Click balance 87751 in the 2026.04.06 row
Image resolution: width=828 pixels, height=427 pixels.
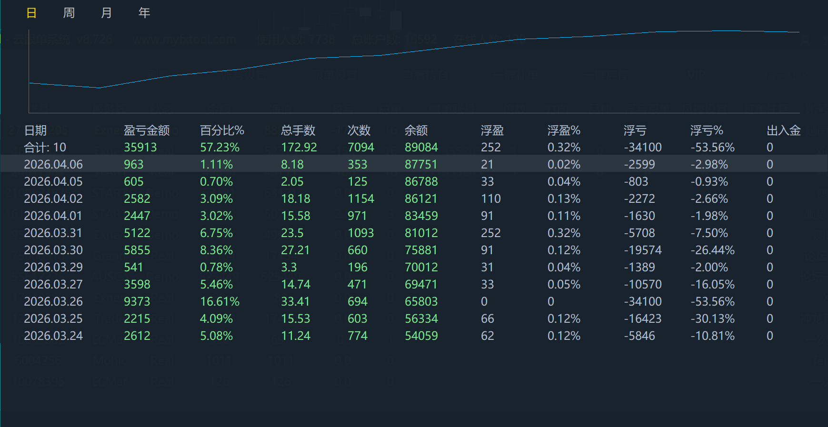[x=421, y=165]
